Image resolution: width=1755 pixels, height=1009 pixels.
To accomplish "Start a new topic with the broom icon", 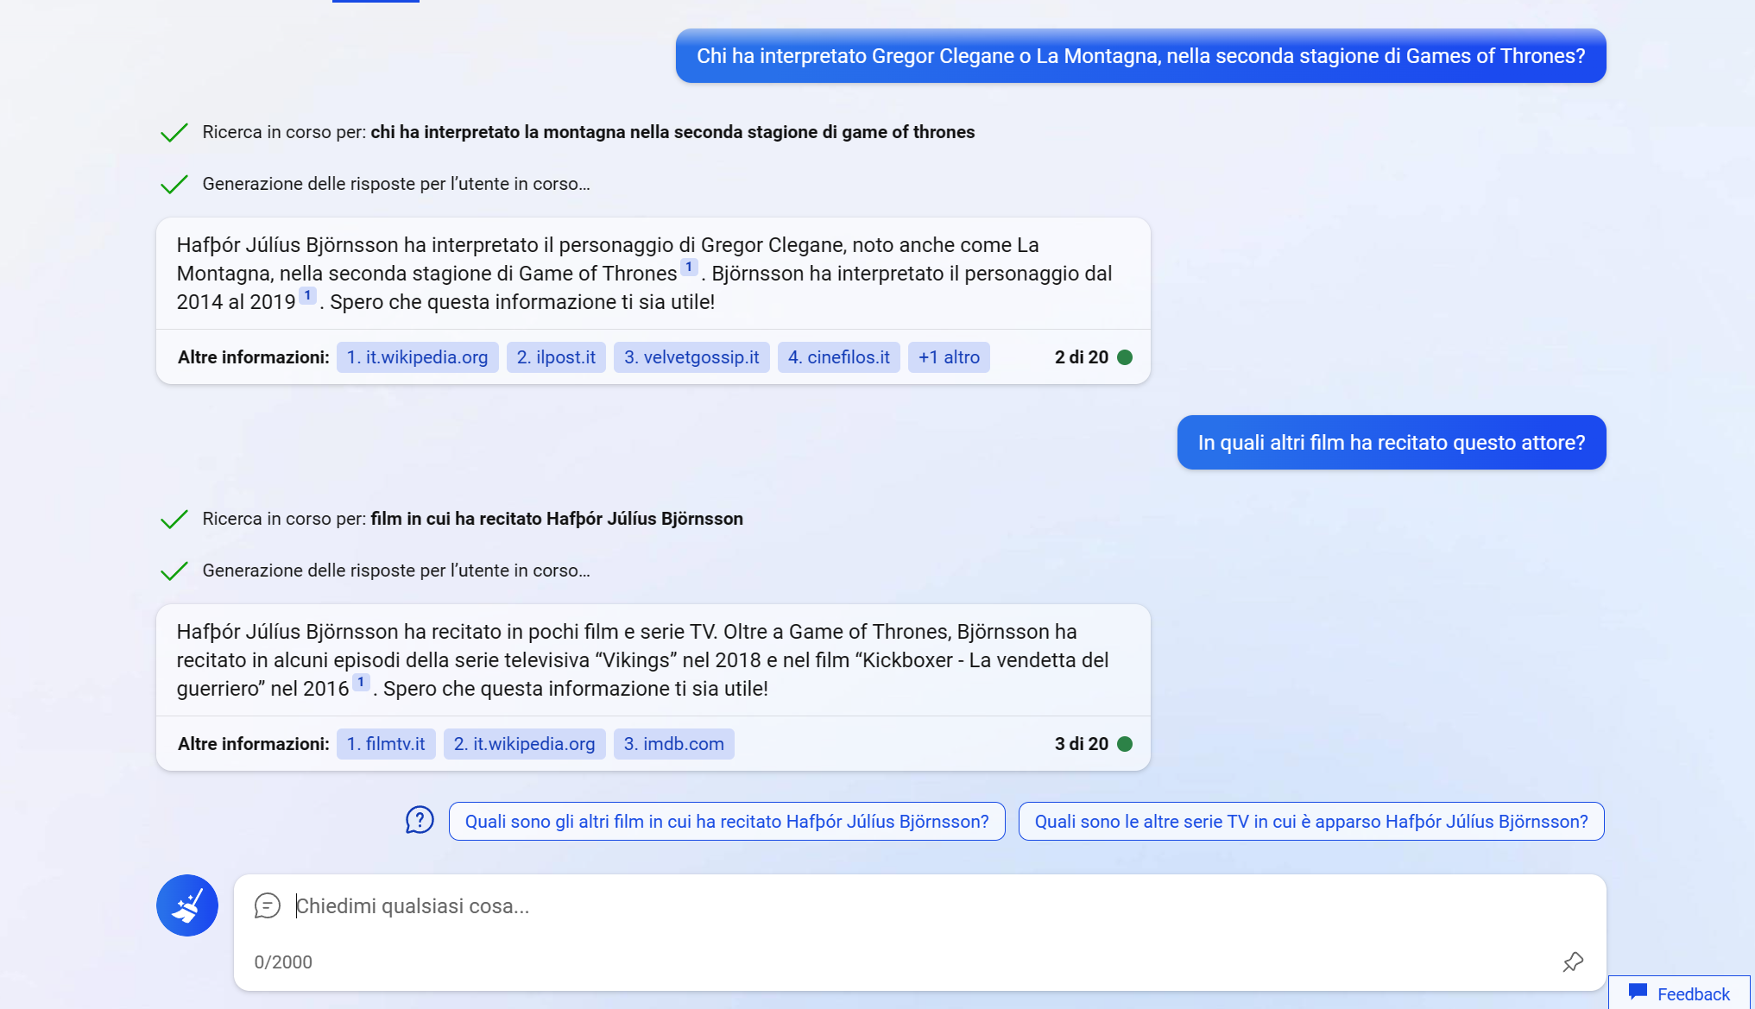I will pos(186,905).
